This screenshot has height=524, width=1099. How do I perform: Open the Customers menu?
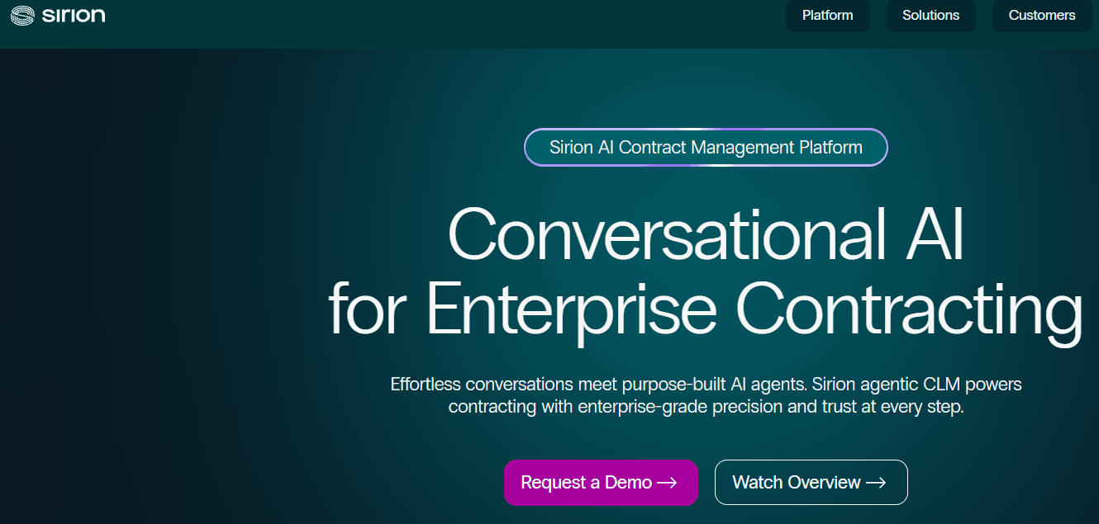[x=1042, y=16]
